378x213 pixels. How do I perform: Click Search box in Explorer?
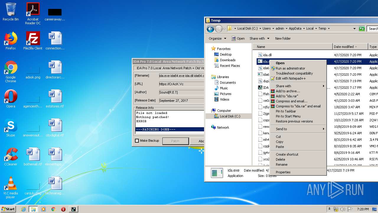tap(373, 29)
